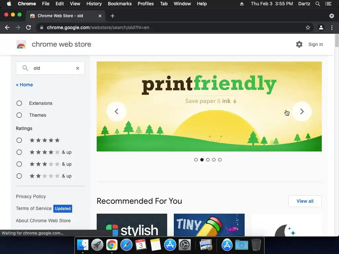The image size is (339, 254).
Task: Open the View menu
Action: pyautogui.click(x=75, y=4)
